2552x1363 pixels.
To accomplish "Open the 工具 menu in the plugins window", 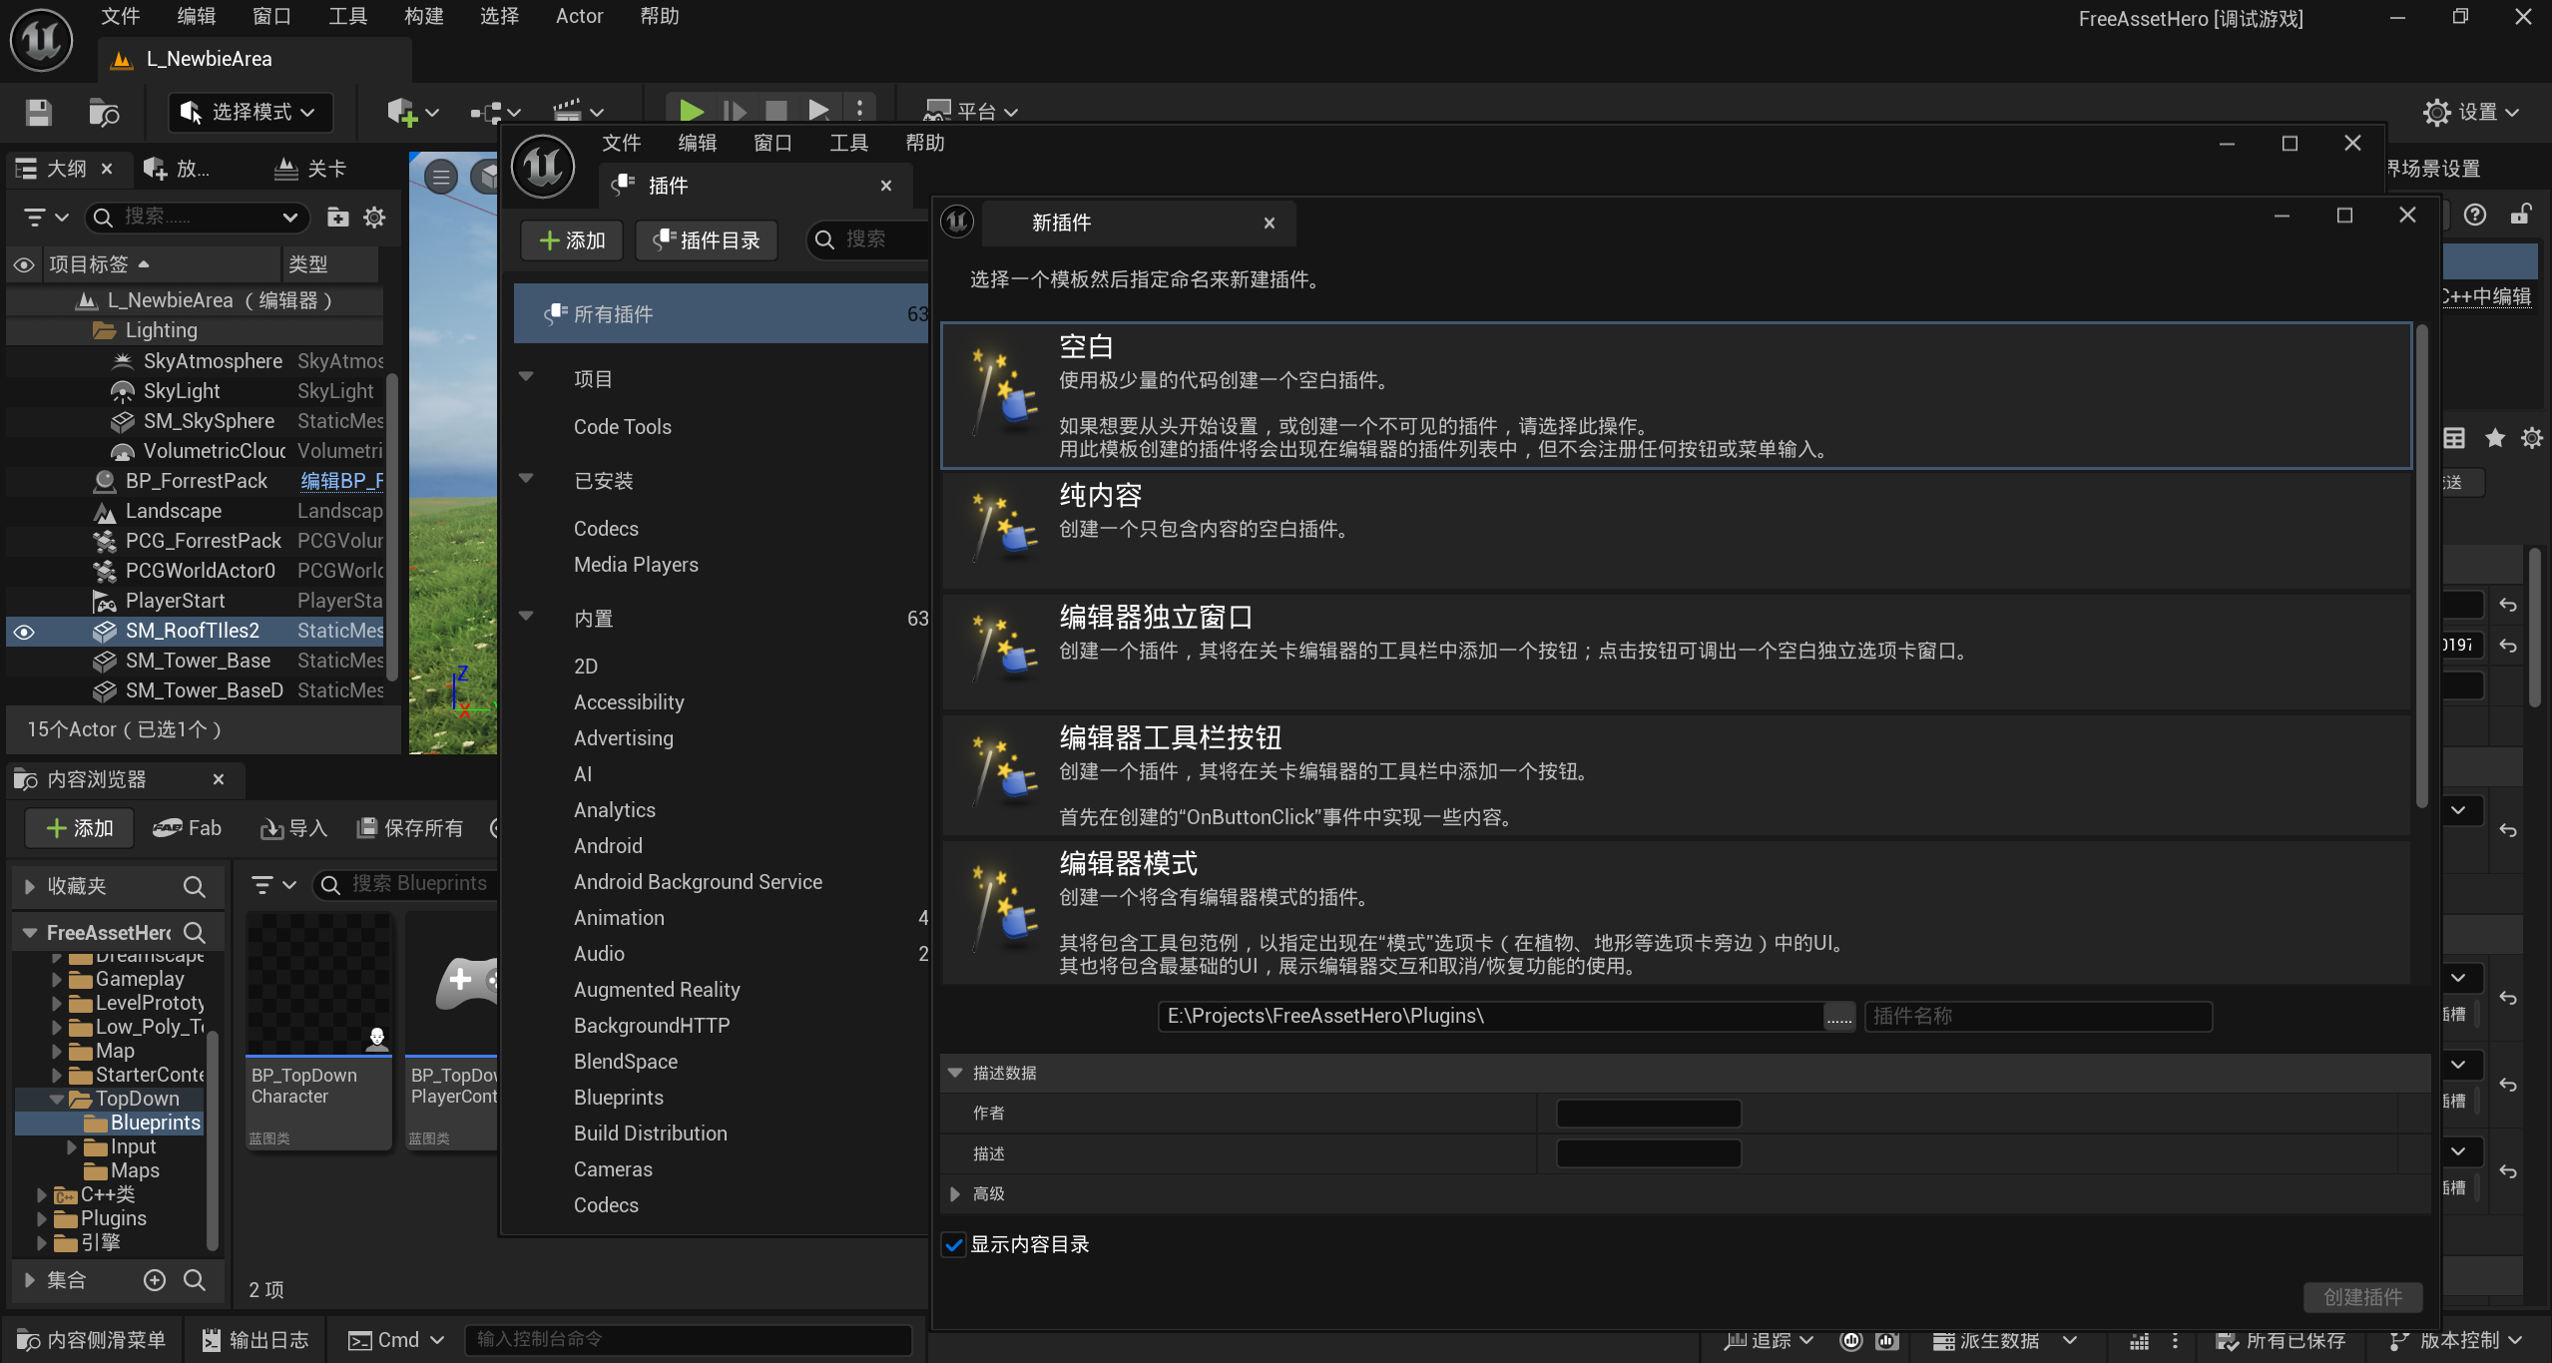I will (x=848, y=143).
